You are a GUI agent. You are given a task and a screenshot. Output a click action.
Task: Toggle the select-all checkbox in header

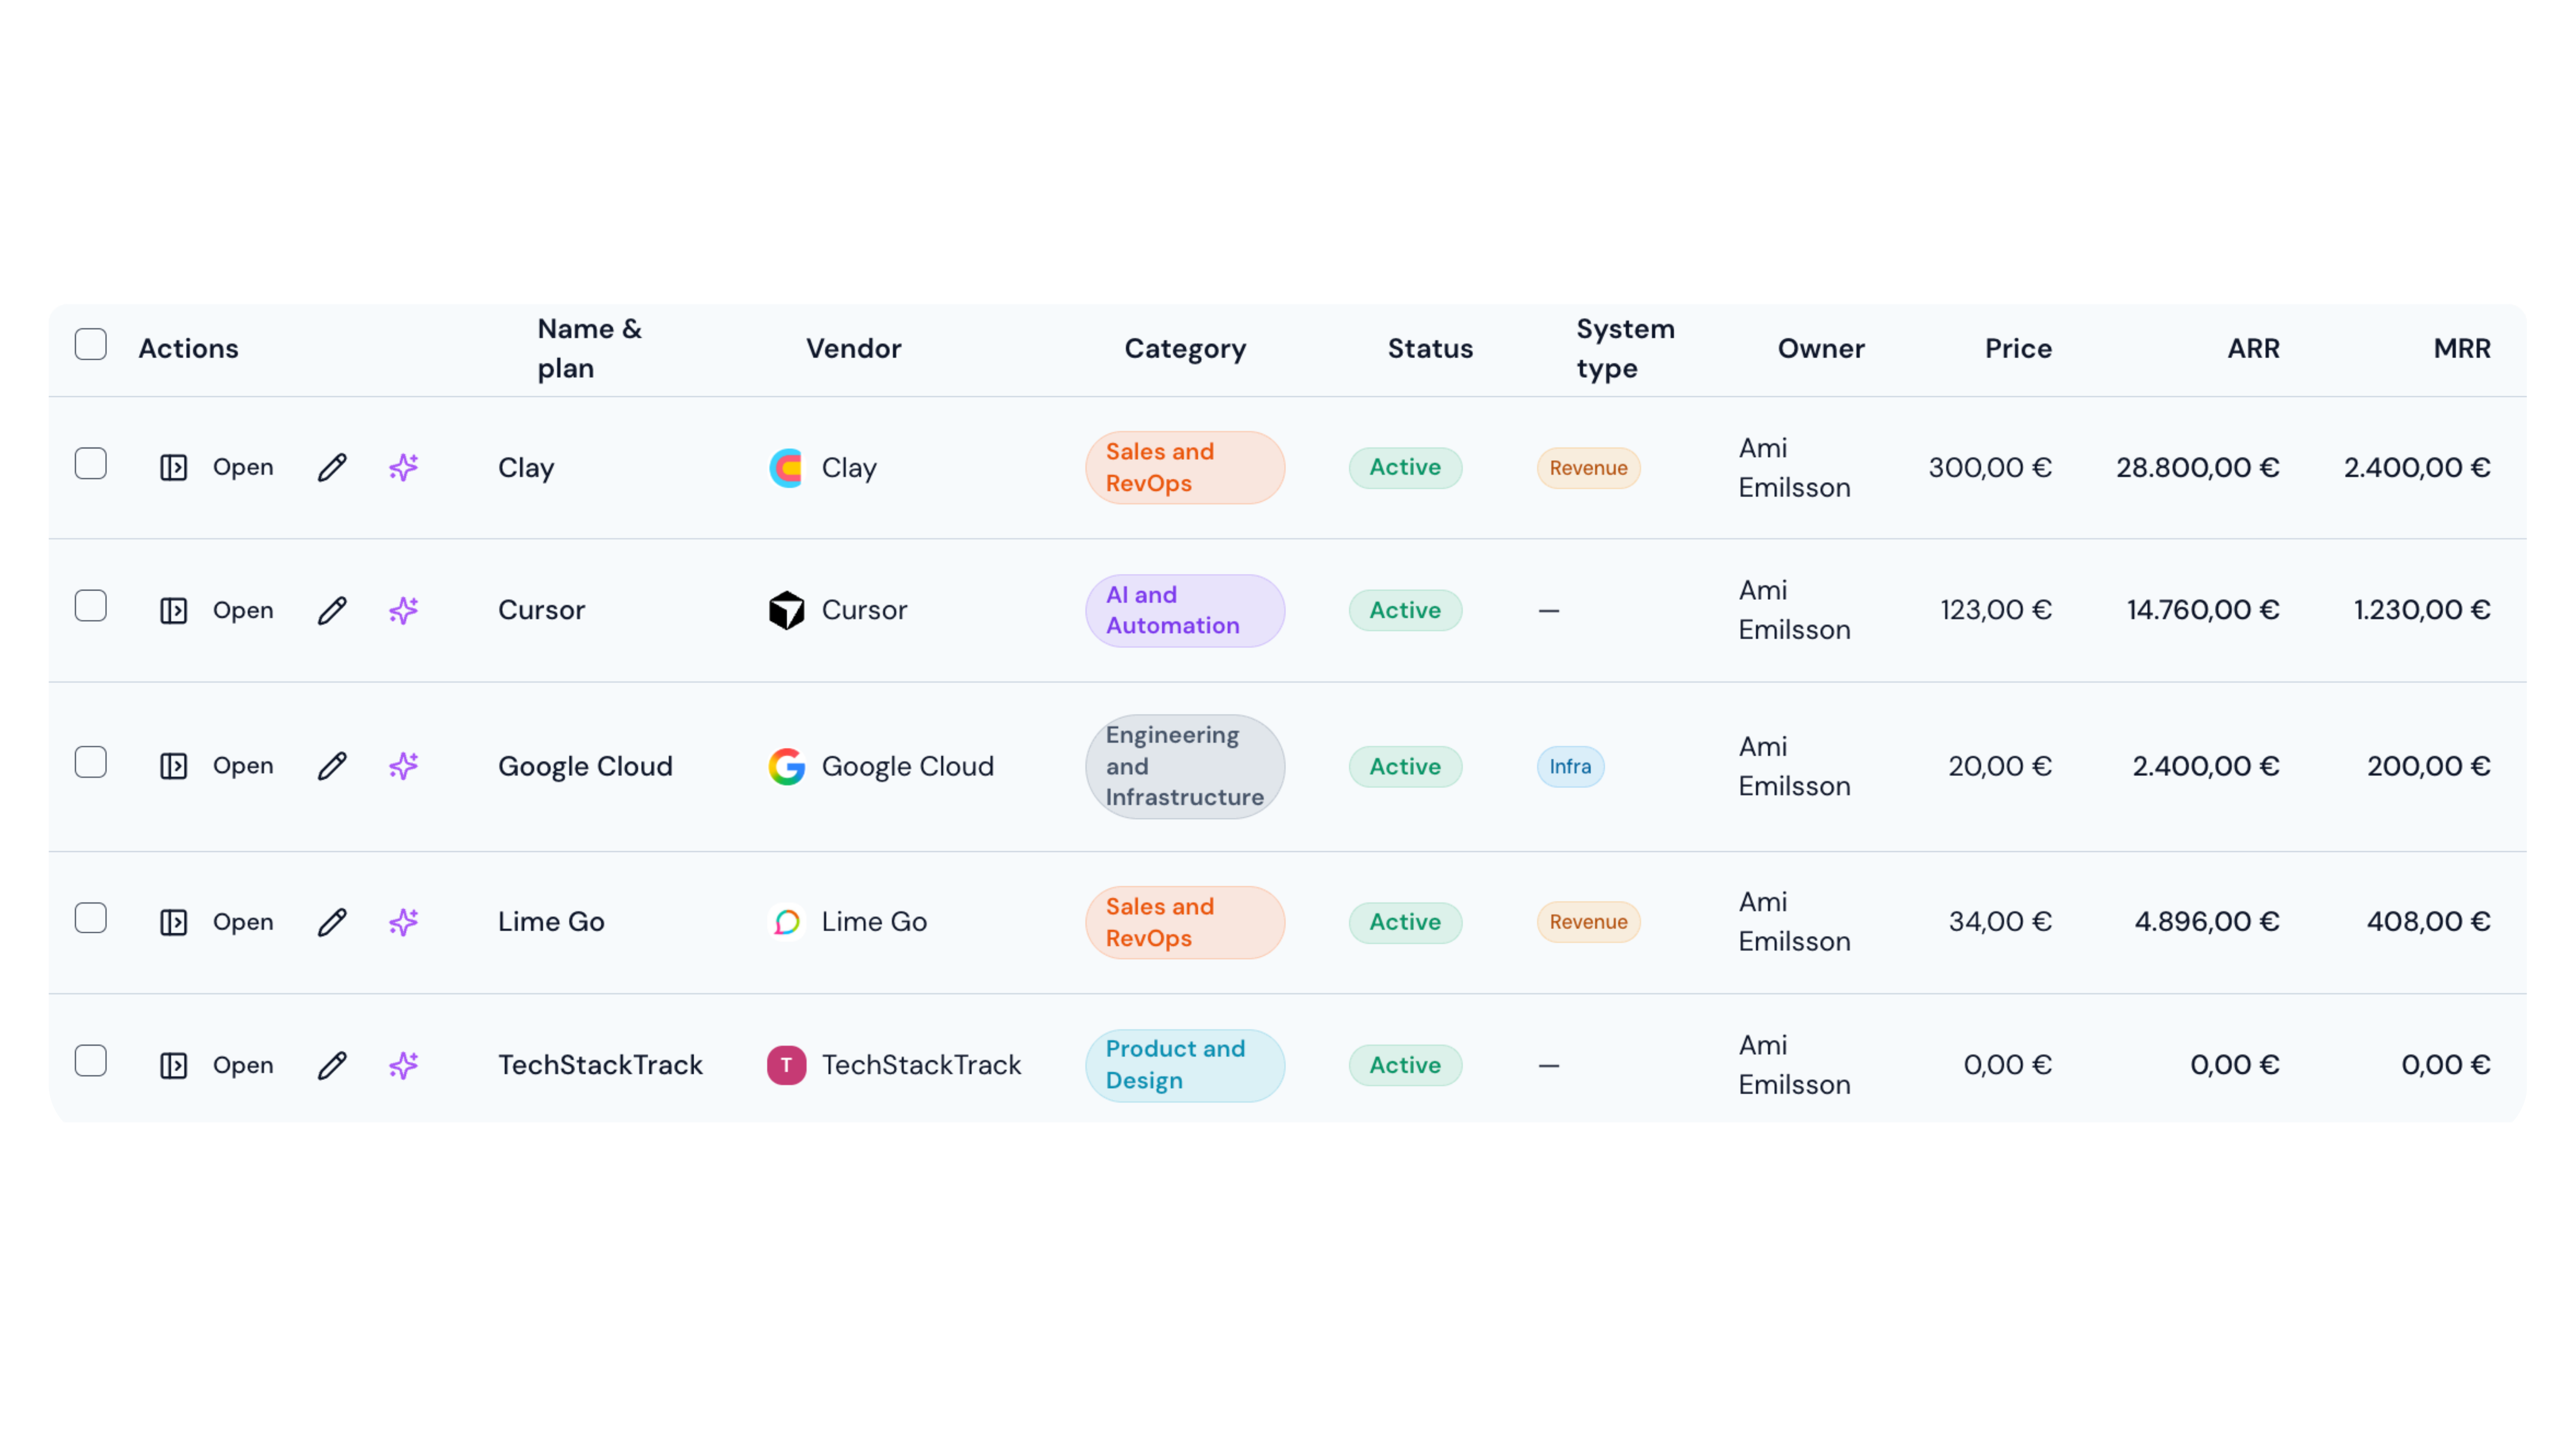pos(91,345)
